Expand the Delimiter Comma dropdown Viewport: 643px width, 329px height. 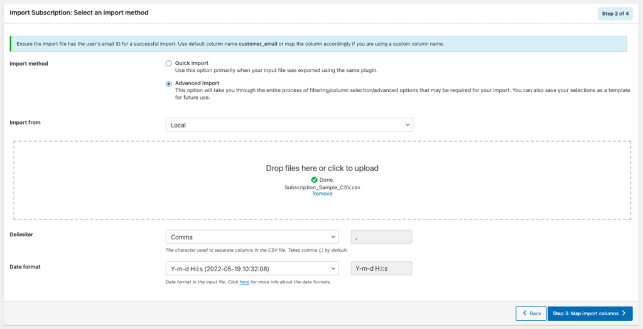tap(251, 237)
